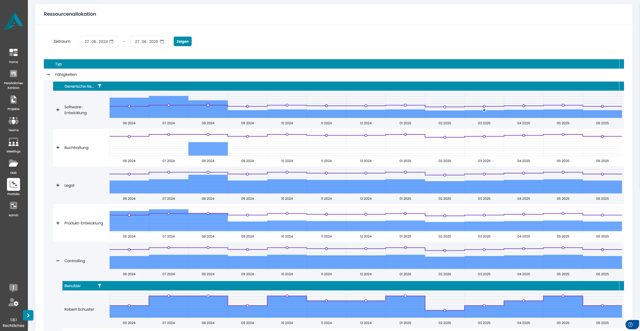The height and width of the screenshot is (331, 640).
Task: Open Persönliches Kanban from the sidebar
Action: 13,73
